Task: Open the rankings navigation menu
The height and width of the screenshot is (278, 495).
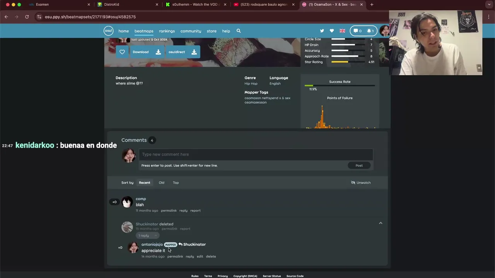Action: coord(167,31)
